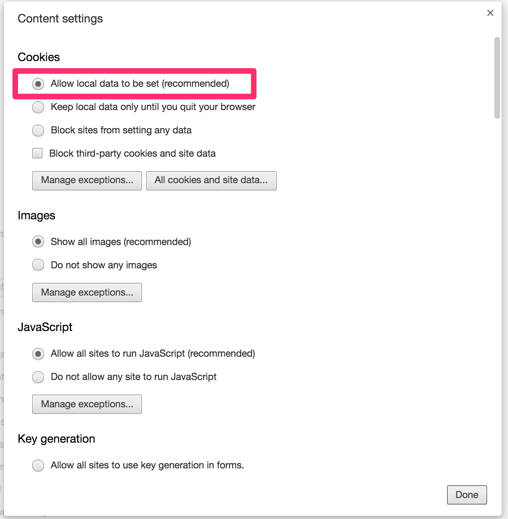Click the Images section heading
This screenshot has height=519, width=508.
point(37,216)
